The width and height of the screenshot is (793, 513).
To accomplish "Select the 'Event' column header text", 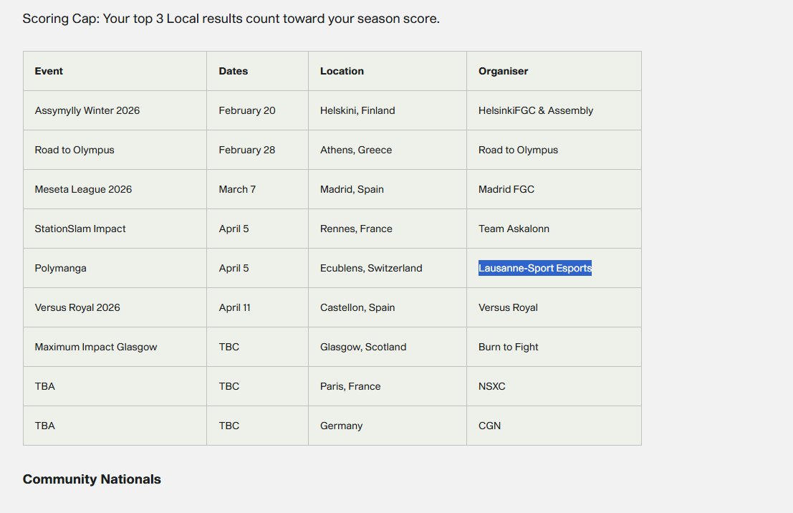I will coord(49,71).
